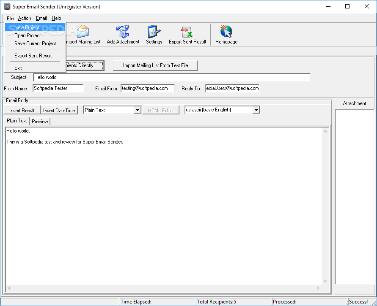The width and height of the screenshot is (377, 306).
Task: Switch to the Preview tab
Action: [40, 122]
